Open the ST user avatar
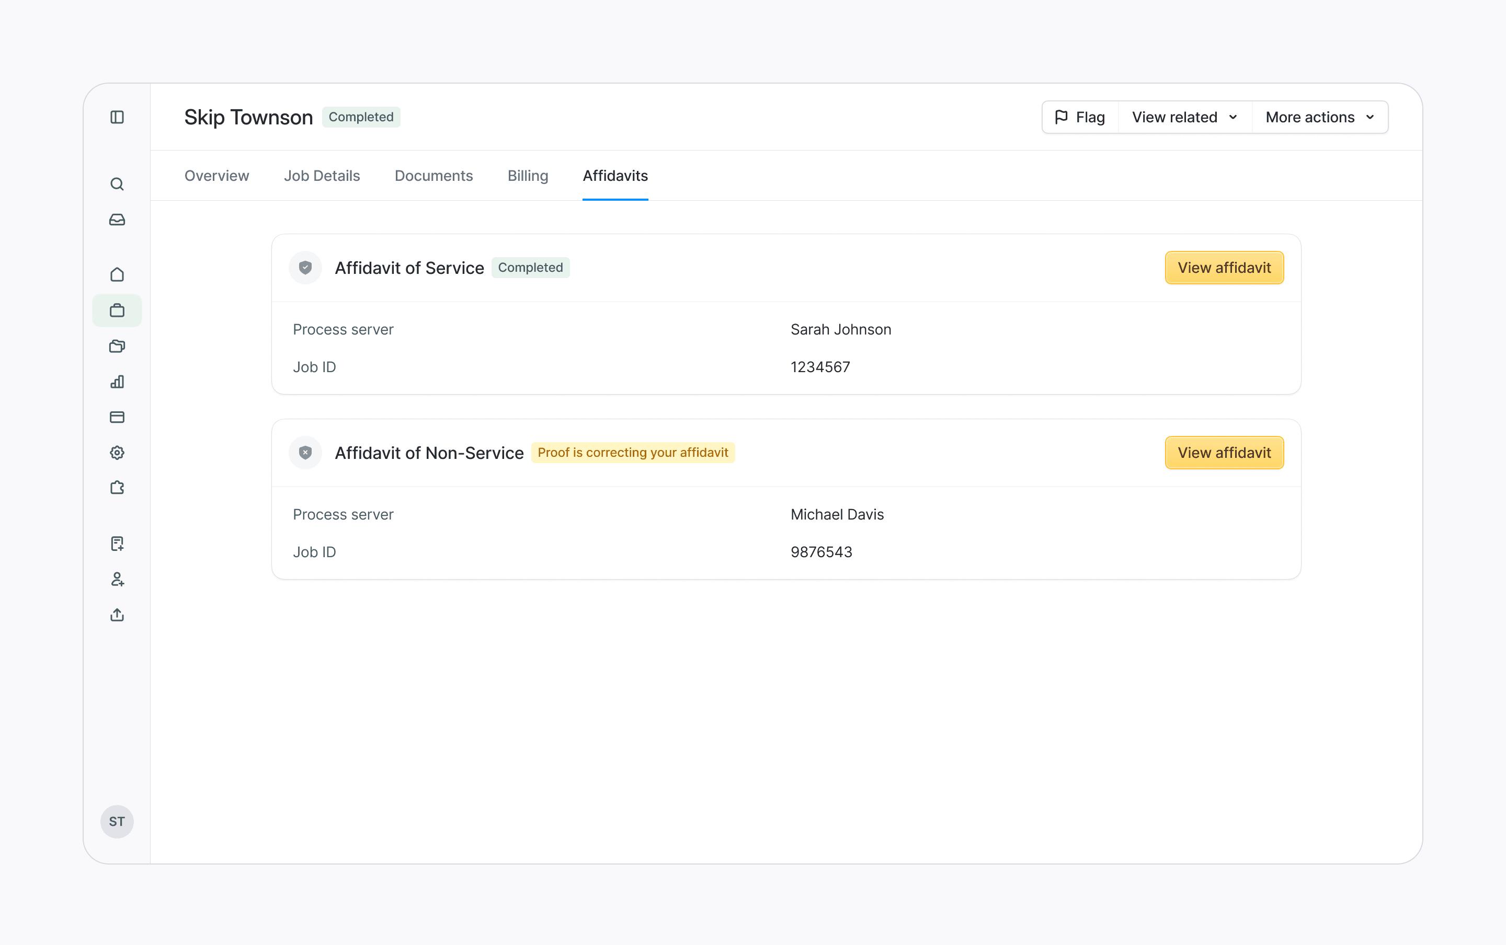The image size is (1506, 945). [x=117, y=821]
